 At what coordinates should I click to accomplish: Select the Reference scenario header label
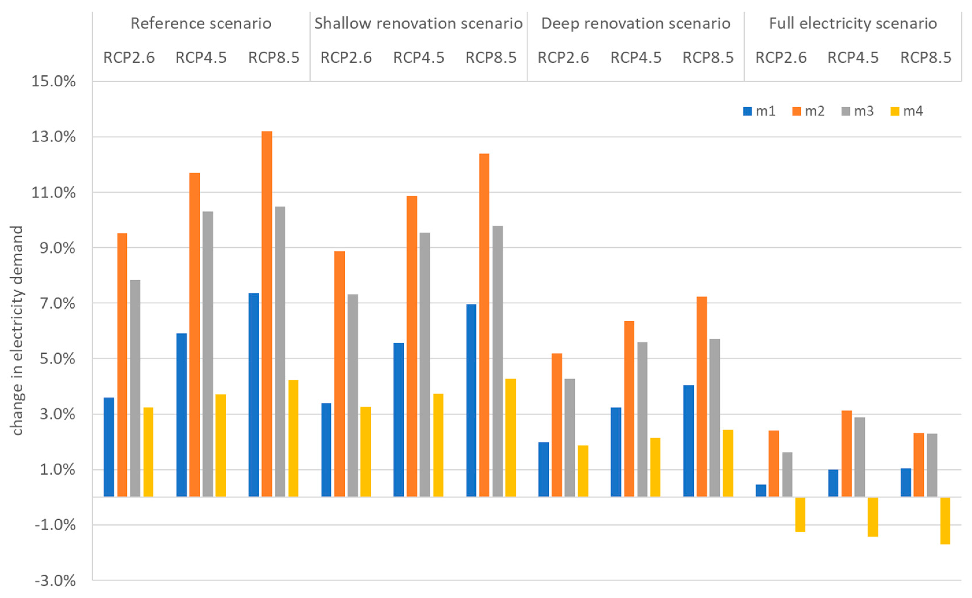pyautogui.click(x=201, y=24)
